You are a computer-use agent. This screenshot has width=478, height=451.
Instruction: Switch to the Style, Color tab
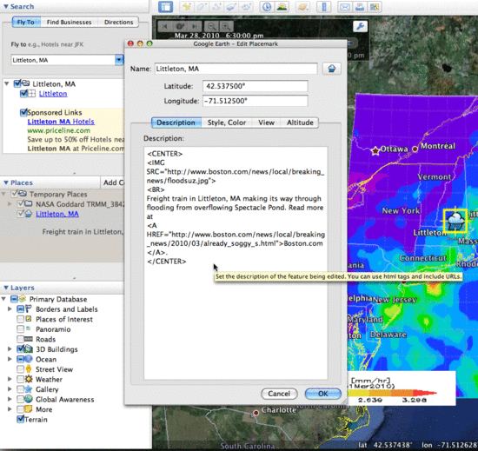[227, 123]
